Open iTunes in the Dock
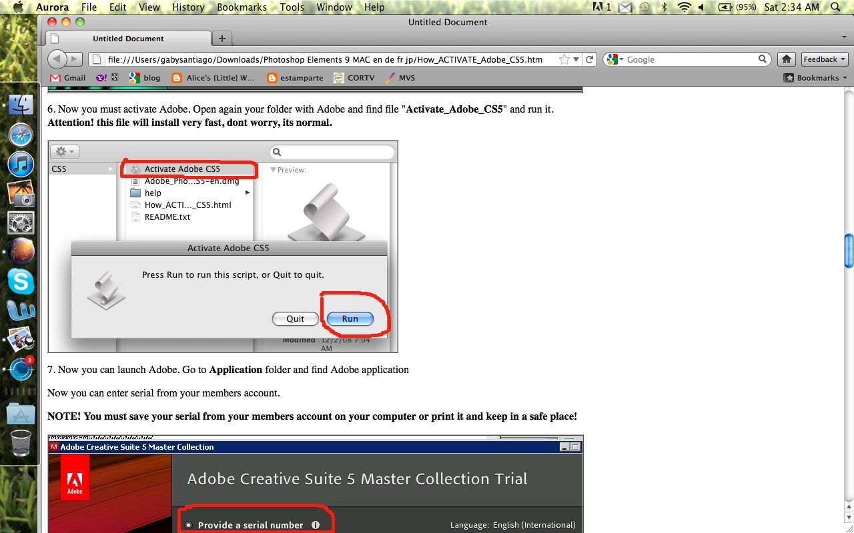This screenshot has width=854, height=533. coord(21,164)
